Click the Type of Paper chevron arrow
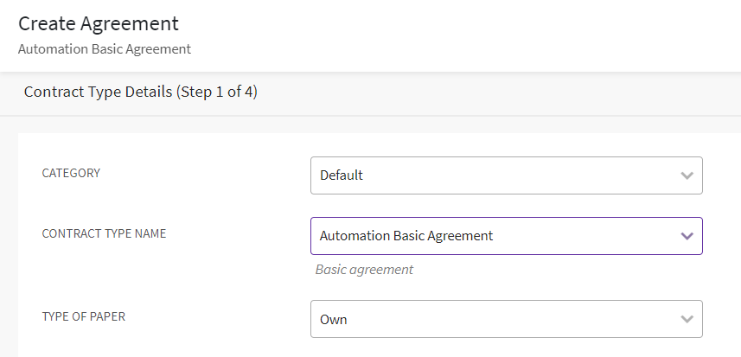 (687, 319)
